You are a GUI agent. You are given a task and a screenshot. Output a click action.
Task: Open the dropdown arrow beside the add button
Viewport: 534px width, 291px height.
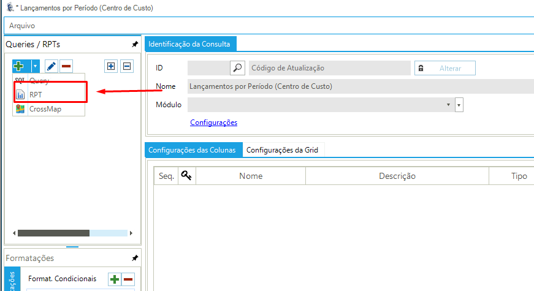(x=36, y=66)
